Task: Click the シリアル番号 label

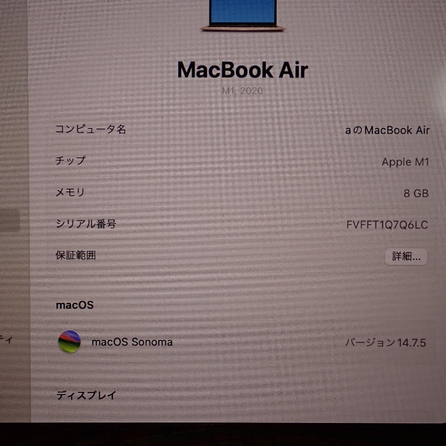Action: coord(86,224)
